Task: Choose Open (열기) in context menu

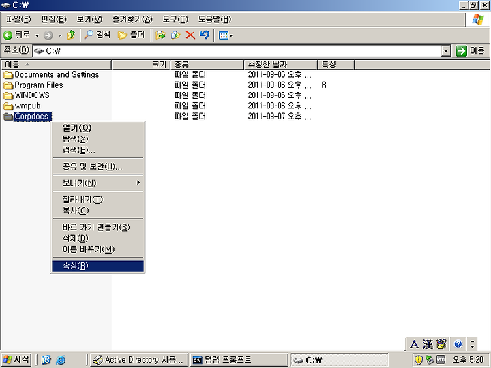Action: [98, 128]
